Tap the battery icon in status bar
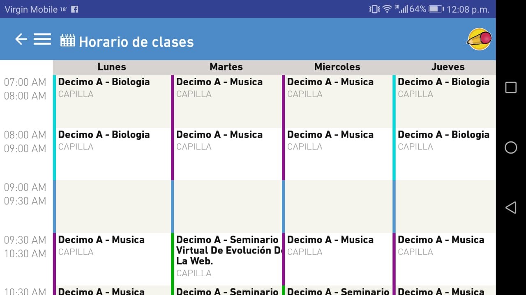Screen dimensions: 526x295 click(x=436, y=9)
